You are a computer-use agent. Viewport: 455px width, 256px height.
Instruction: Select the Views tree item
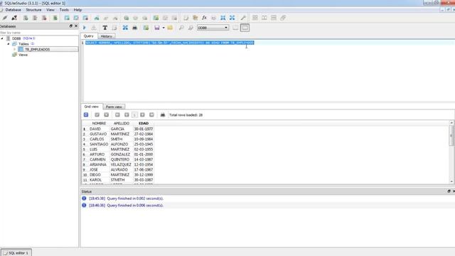tap(23, 55)
